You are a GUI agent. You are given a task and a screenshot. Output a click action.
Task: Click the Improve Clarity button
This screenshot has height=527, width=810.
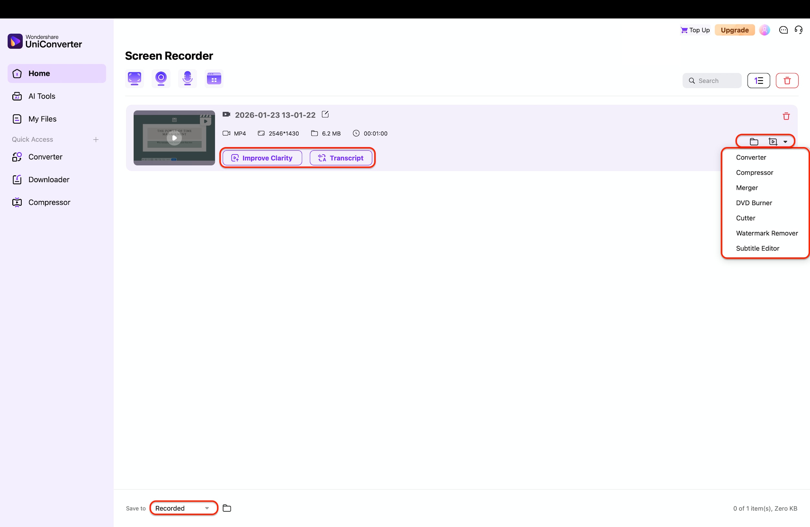tap(262, 158)
